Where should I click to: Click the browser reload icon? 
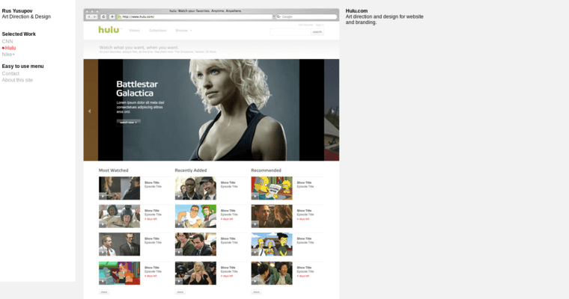click(x=103, y=16)
